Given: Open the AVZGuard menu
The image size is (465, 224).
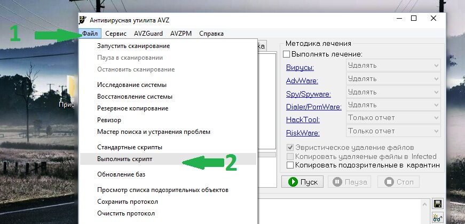Looking at the screenshot, I should click(x=148, y=34).
